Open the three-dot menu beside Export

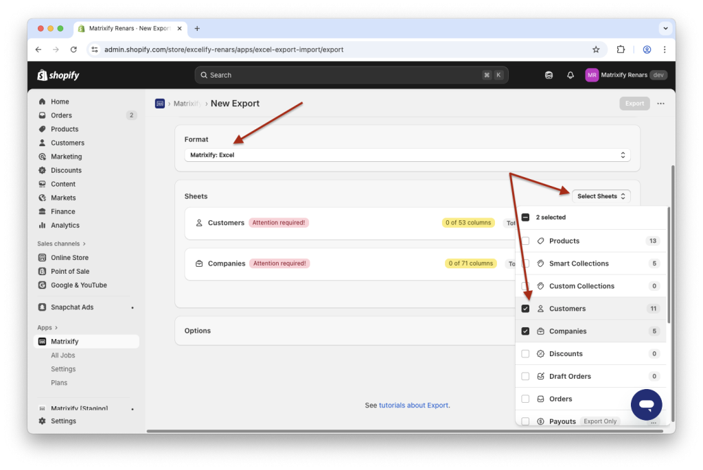pyautogui.click(x=660, y=104)
